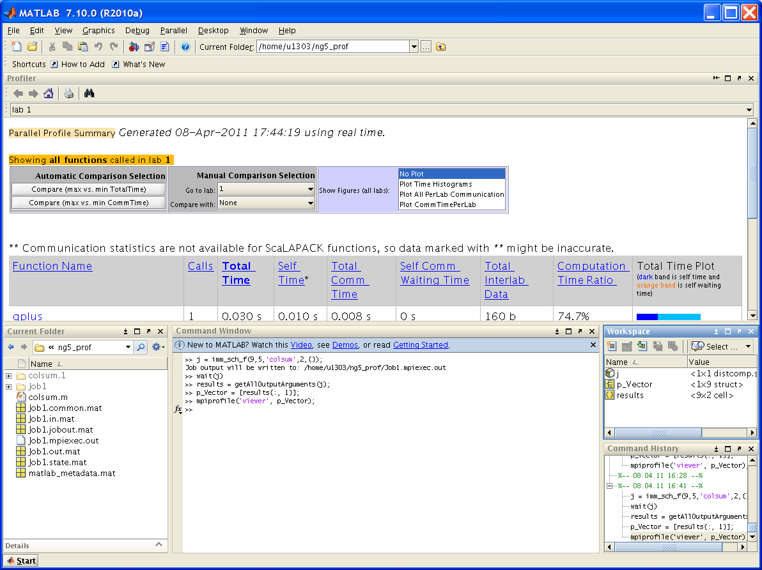
Task: Open GUIDE from the toolbar icon
Action: [x=149, y=47]
